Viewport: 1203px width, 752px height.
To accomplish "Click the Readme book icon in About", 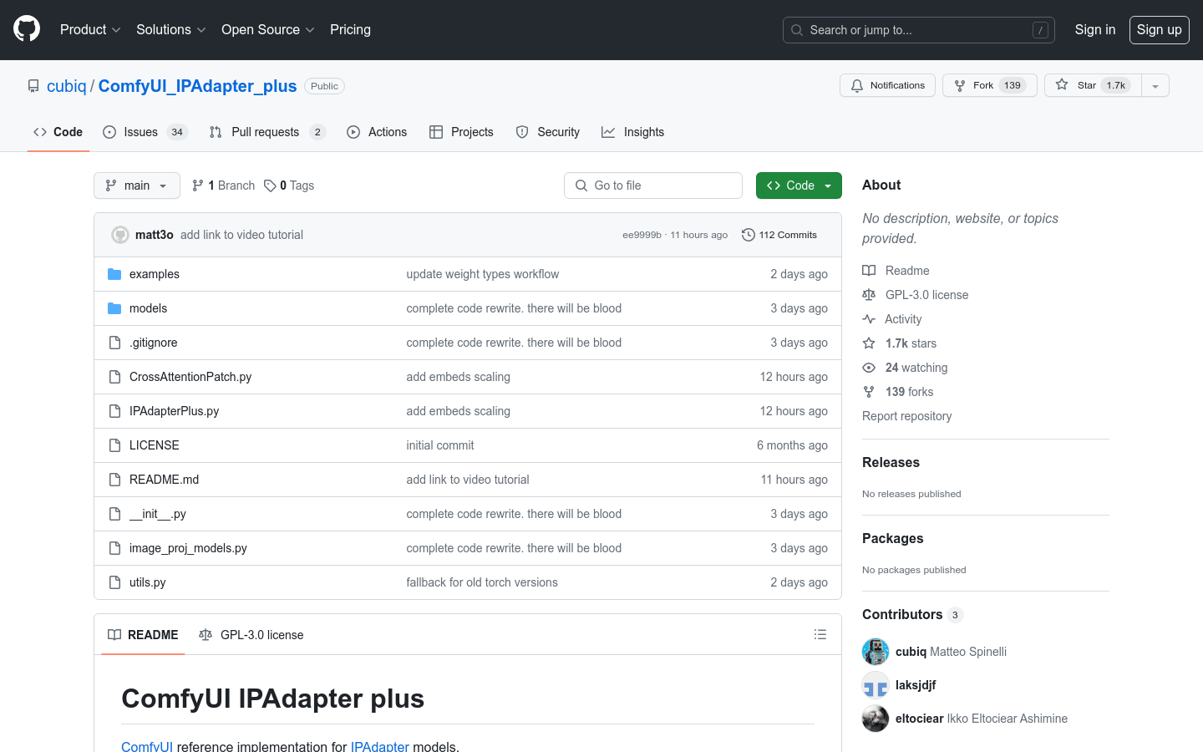I will coord(869,270).
